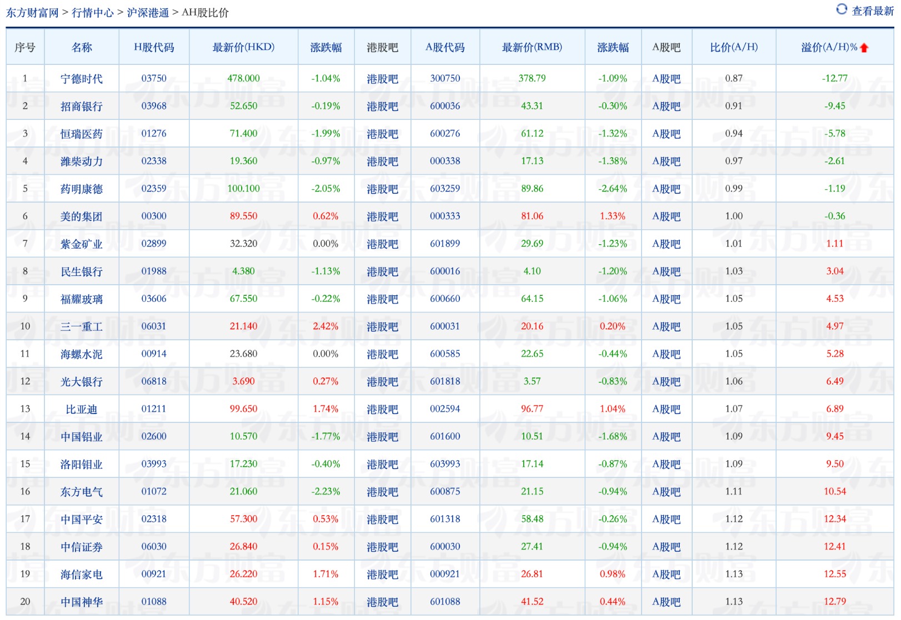This screenshot has width=901, height=620.
Task: Open 港股吧 forum for 恒瑞医药
Action: coord(382,134)
